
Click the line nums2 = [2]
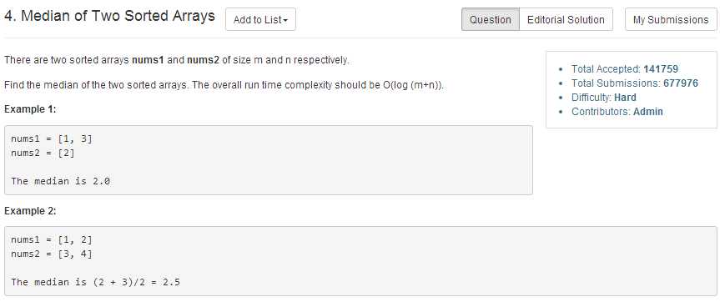[43, 153]
